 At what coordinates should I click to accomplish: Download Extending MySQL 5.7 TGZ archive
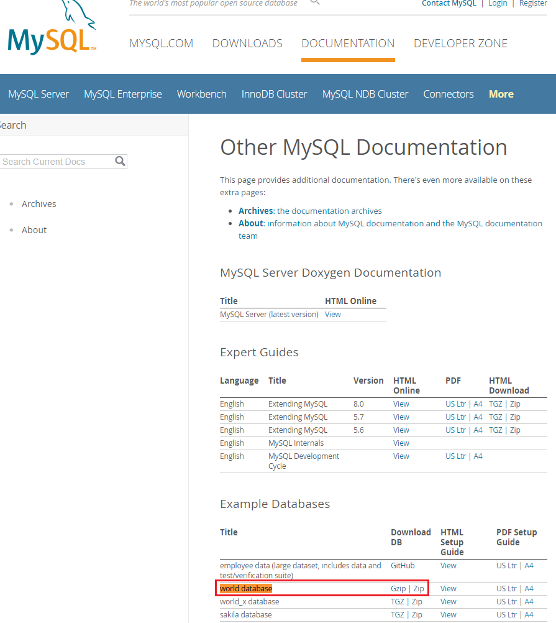click(495, 417)
